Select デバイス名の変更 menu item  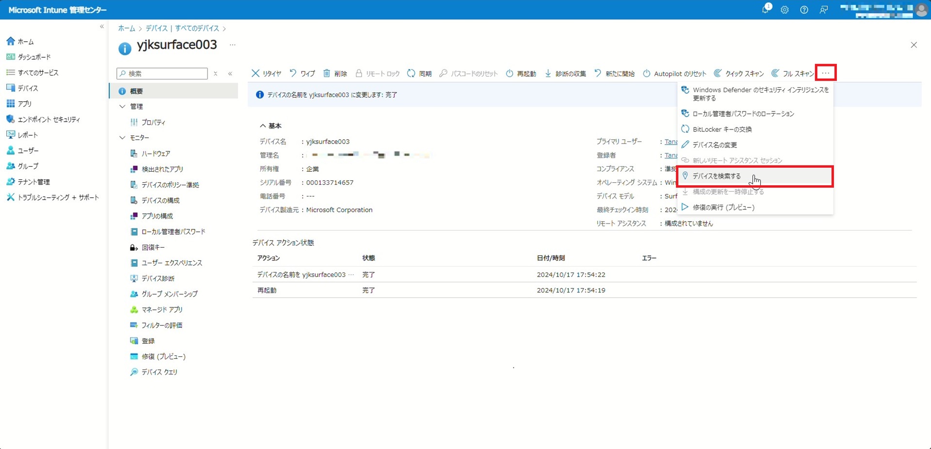click(755, 145)
